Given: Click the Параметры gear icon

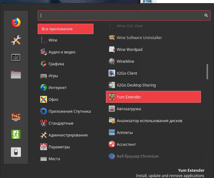Looking at the screenshot, I should (44, 147).
